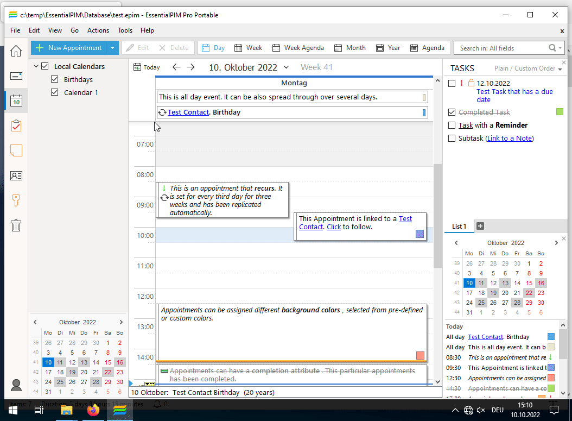Switch to Year view
The height and width of the screenshot is (421, 572).
point(388,48)
